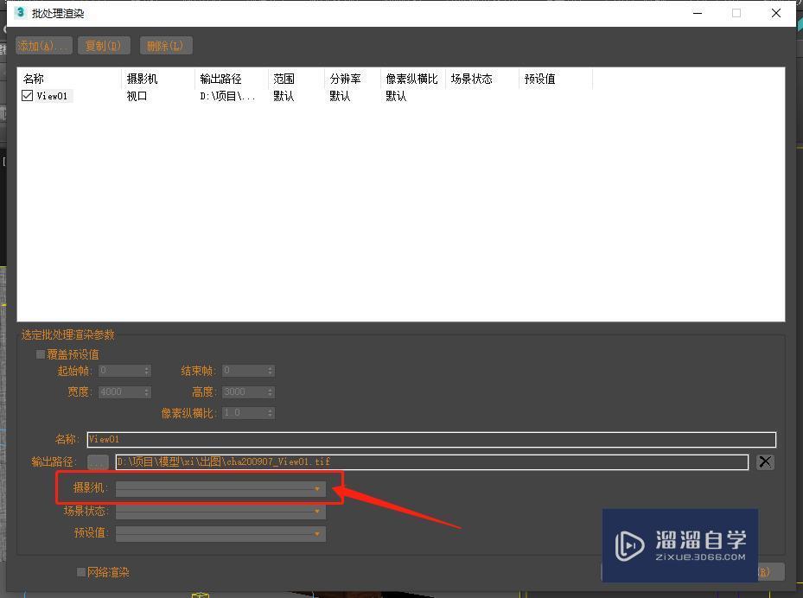
Task: Click the 视口 camera cell for View01
Action: (137, 96)
